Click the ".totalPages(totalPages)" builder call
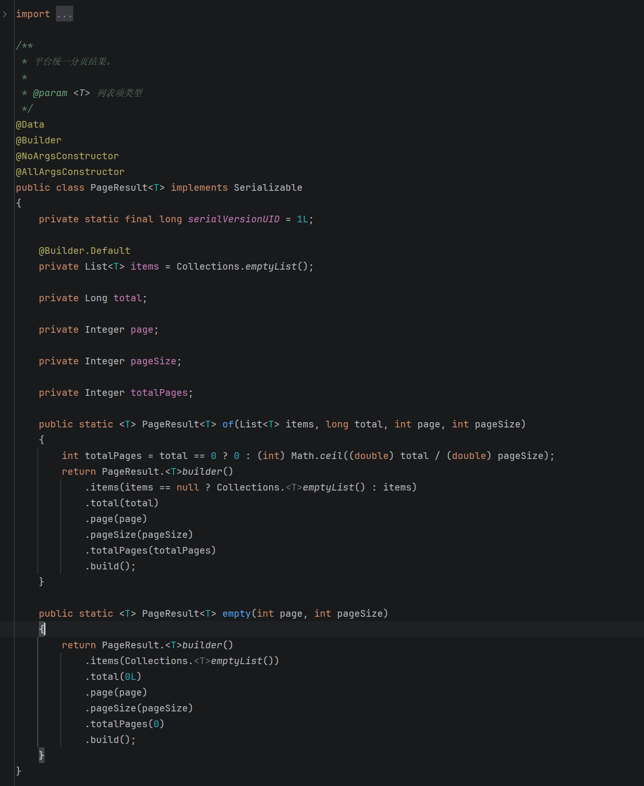Image resolution: width=644 pixels, height=786 pixels. [x=151, y=551]
